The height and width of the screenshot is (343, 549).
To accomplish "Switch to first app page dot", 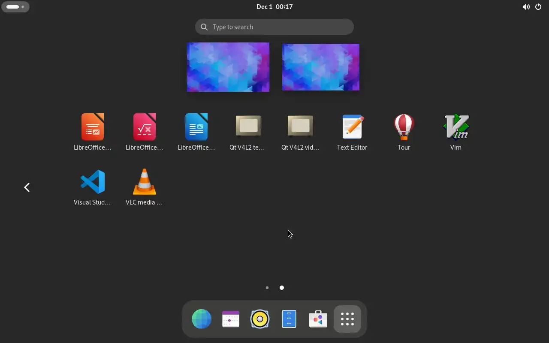I will 267,288.
